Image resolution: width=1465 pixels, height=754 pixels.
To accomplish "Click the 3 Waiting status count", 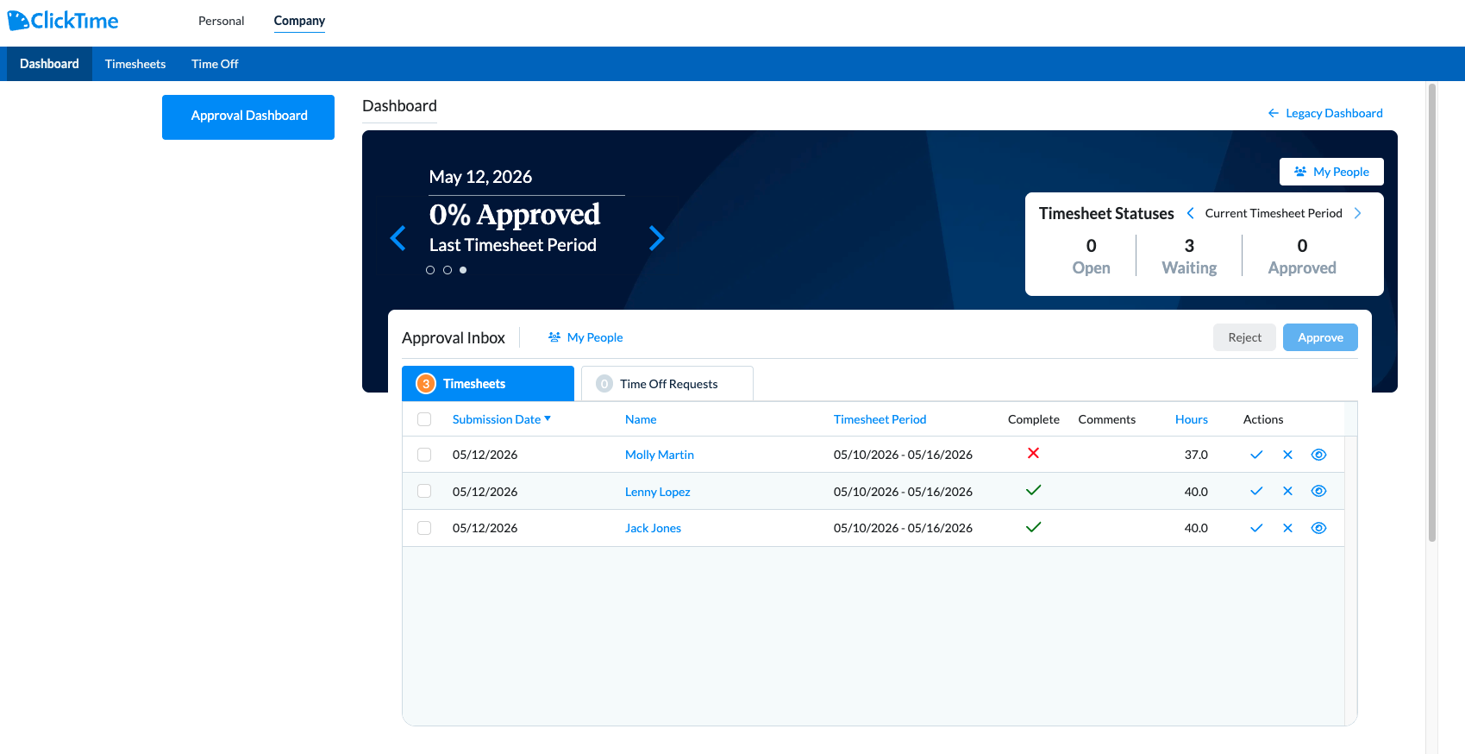I will click(x=1189, y=256).
